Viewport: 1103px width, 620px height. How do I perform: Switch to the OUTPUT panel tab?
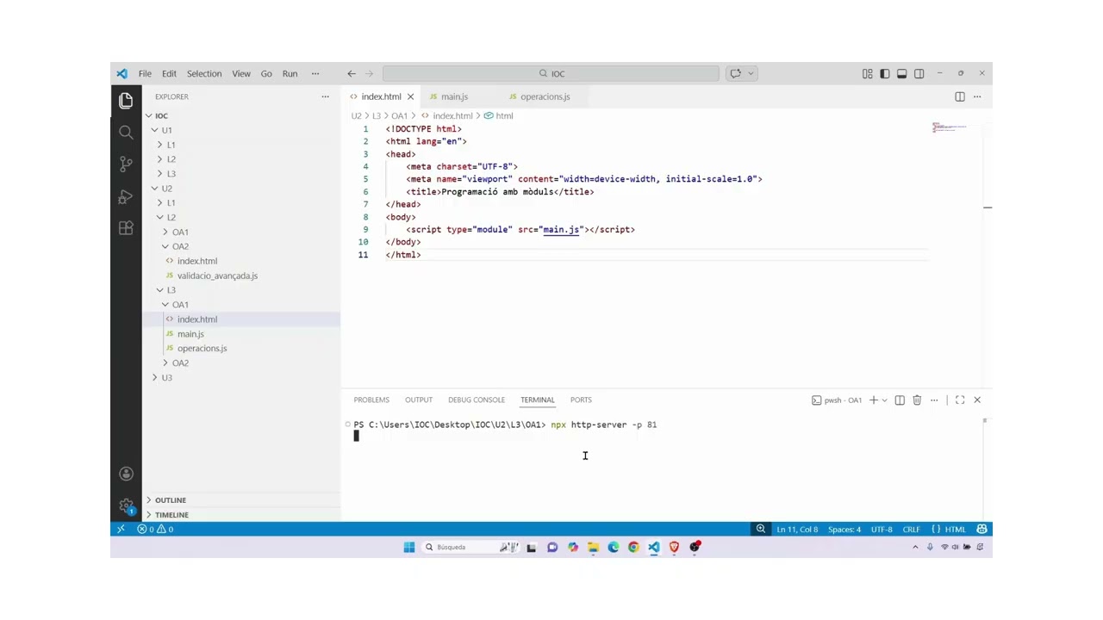tap(419, 400)
